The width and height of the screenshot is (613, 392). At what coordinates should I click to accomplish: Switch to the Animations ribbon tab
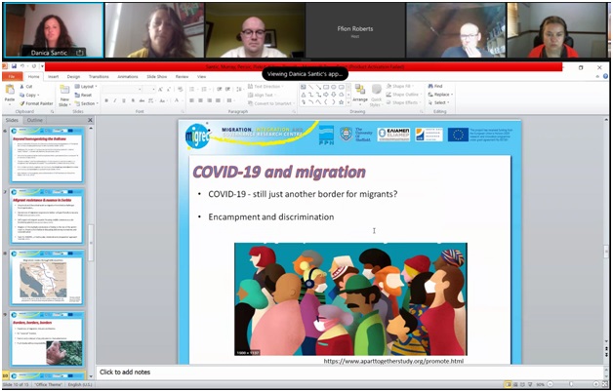(x=128, y=76)
